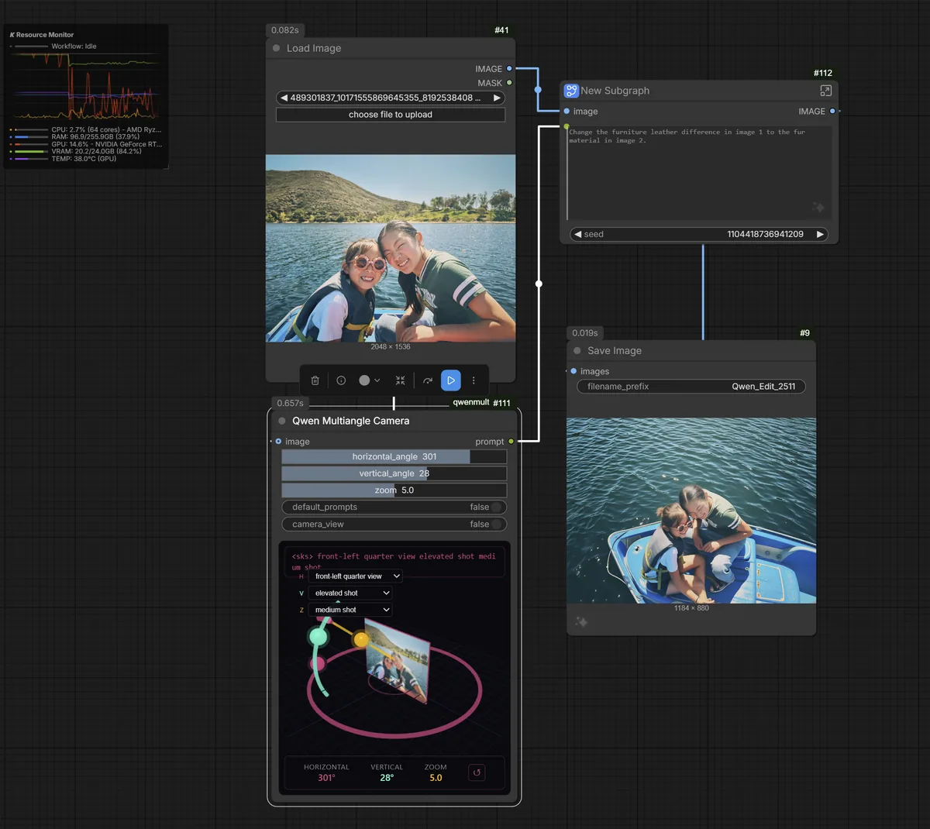Click the sparkle icon below the Save Image preview

581,621
